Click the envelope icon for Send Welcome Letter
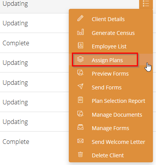 80,141
